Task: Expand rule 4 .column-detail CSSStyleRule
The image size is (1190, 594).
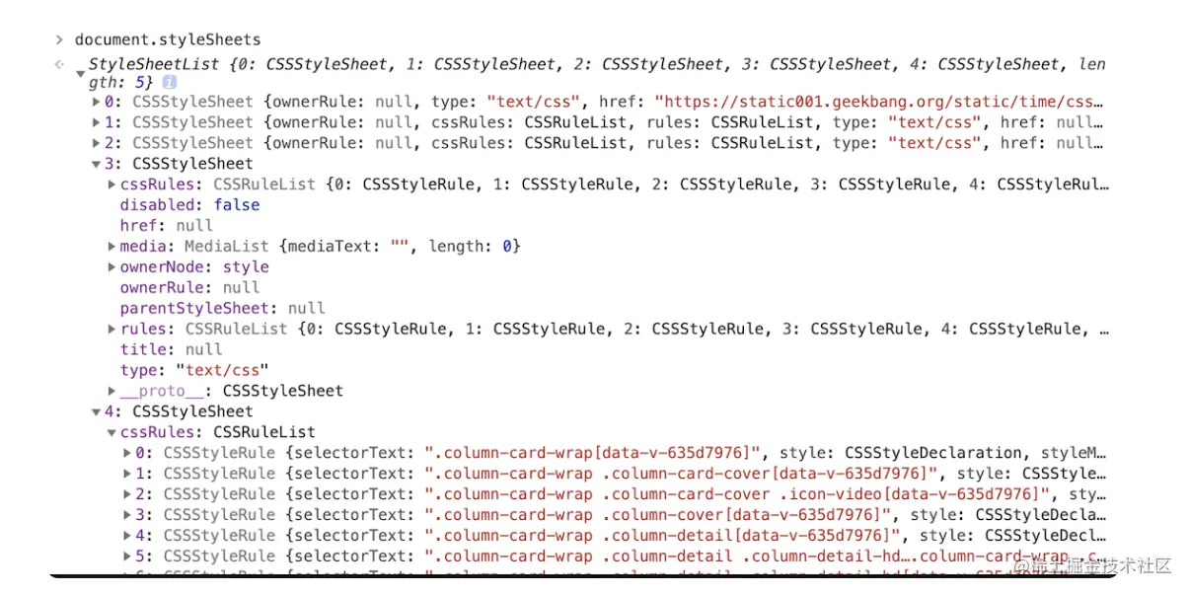Action: click(x=127, y=536)
